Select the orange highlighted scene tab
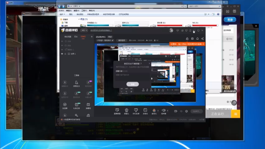This screenshot has height=149, width=265. coord(83,37)
